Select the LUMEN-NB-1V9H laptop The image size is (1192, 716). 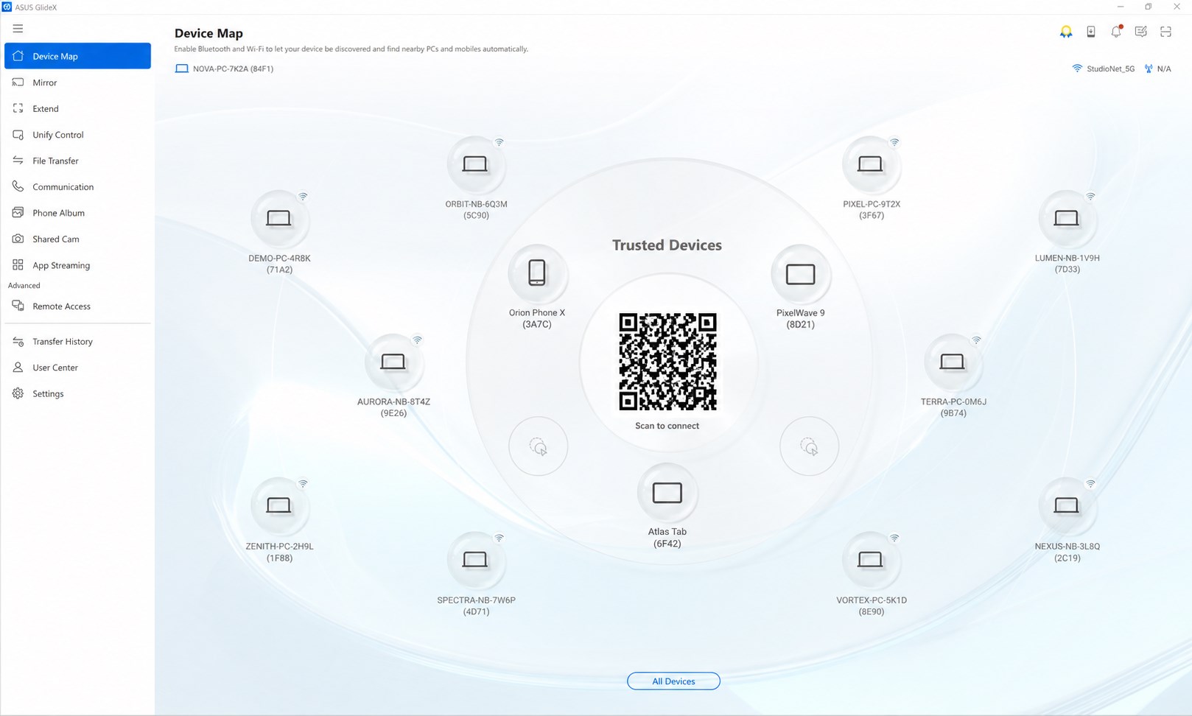pos(1067,219)
